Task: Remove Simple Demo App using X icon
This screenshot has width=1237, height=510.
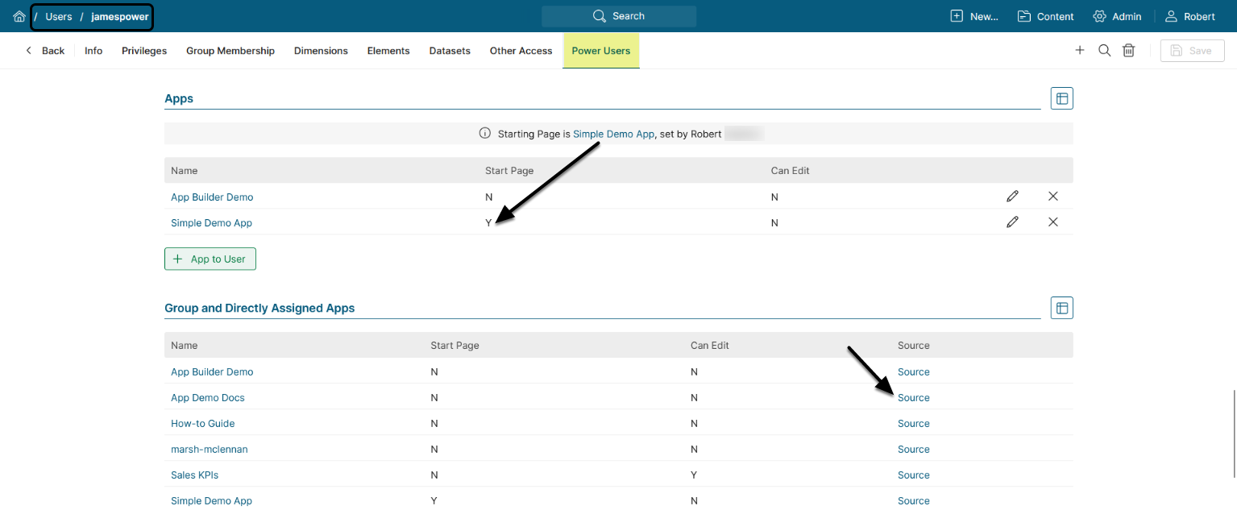Action: coord(1052,222)
